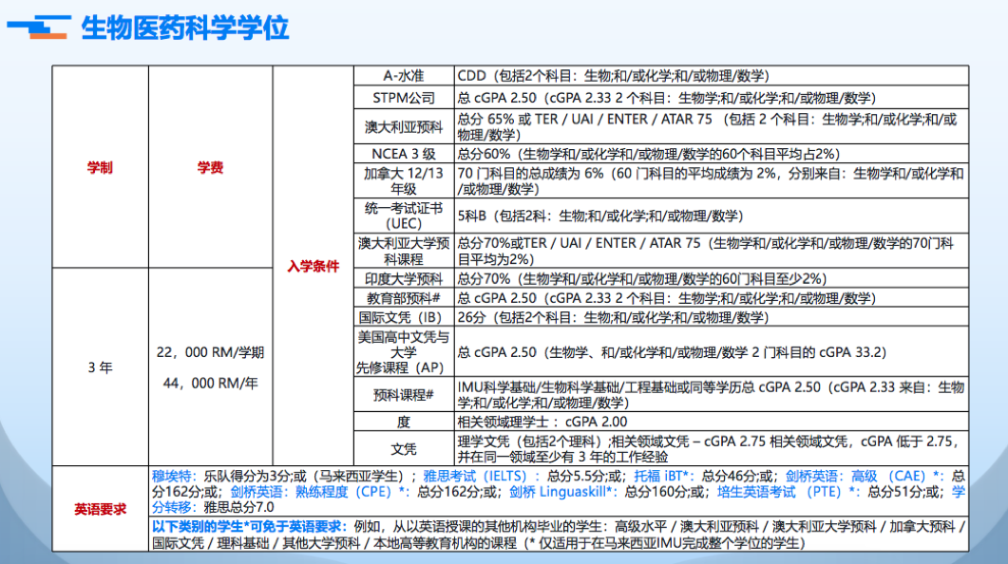Click the blue and orange logo beside the title
The width and height of the screenshot is (1008, 564).
click(38, 28)
